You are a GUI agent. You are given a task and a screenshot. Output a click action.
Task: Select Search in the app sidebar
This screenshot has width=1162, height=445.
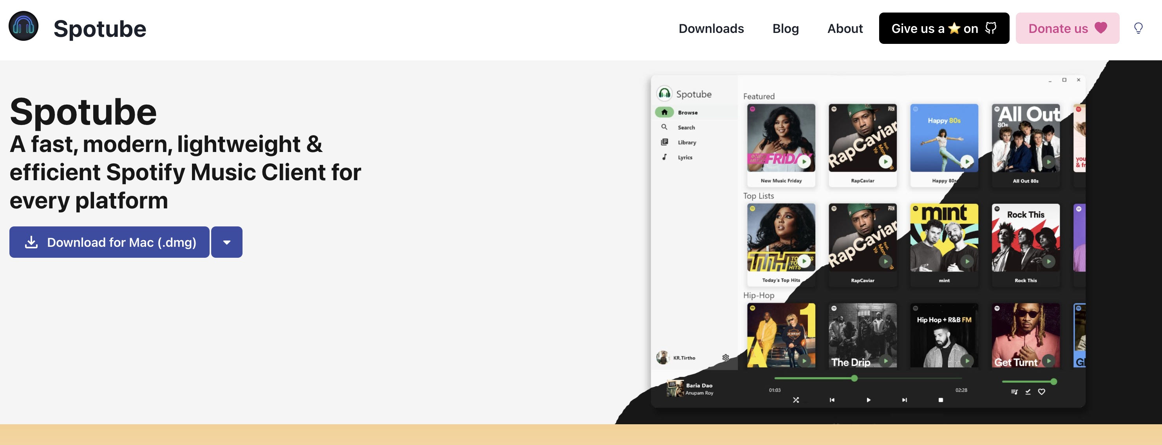686,128
